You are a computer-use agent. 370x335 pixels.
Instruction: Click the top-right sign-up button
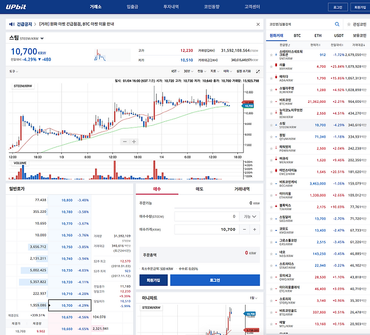click(360, 7)
